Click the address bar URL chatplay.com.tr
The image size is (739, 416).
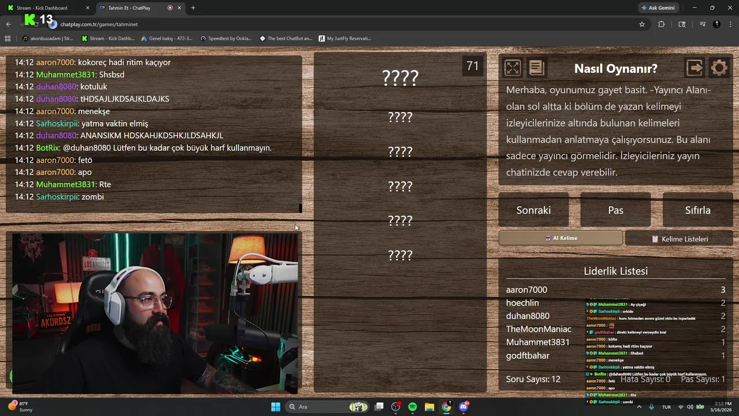pyautogui.click(x=99, y=24)
